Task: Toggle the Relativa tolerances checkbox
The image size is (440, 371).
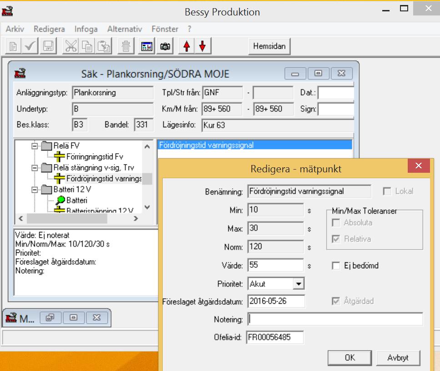Action: point(336,239)
